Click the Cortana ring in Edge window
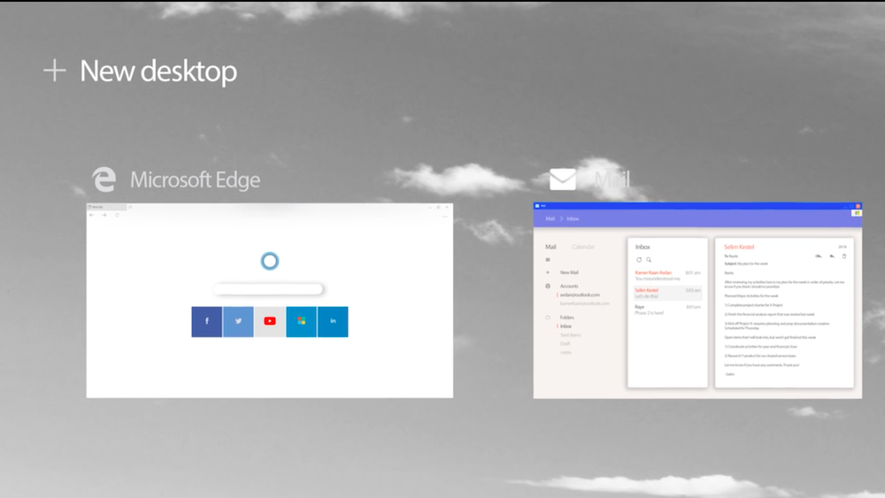The image size is (885, 498). click(x=270, y=261)
